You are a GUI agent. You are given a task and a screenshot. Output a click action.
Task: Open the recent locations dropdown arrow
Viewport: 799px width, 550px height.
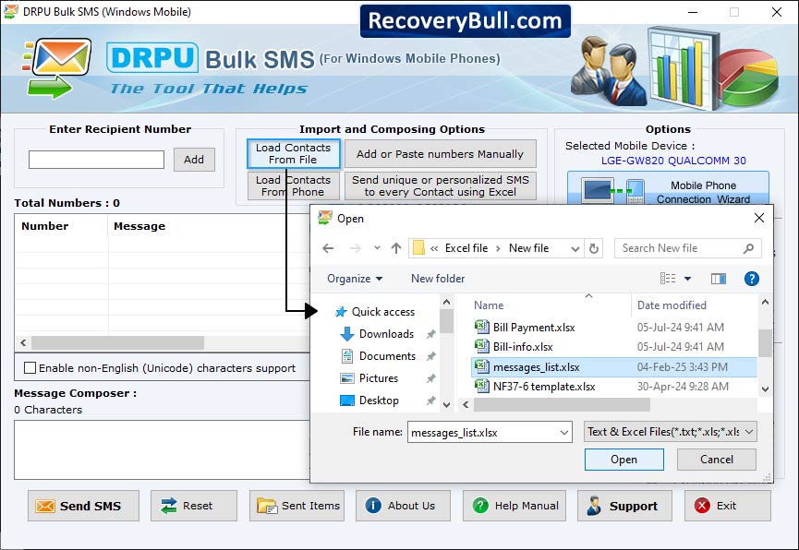click(x=377, y=248)
